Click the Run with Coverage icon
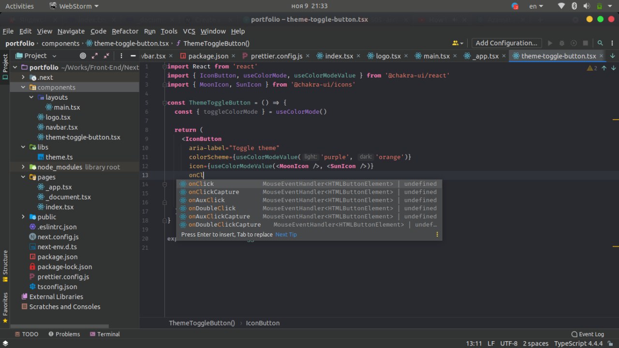 [x=574, y=43]
